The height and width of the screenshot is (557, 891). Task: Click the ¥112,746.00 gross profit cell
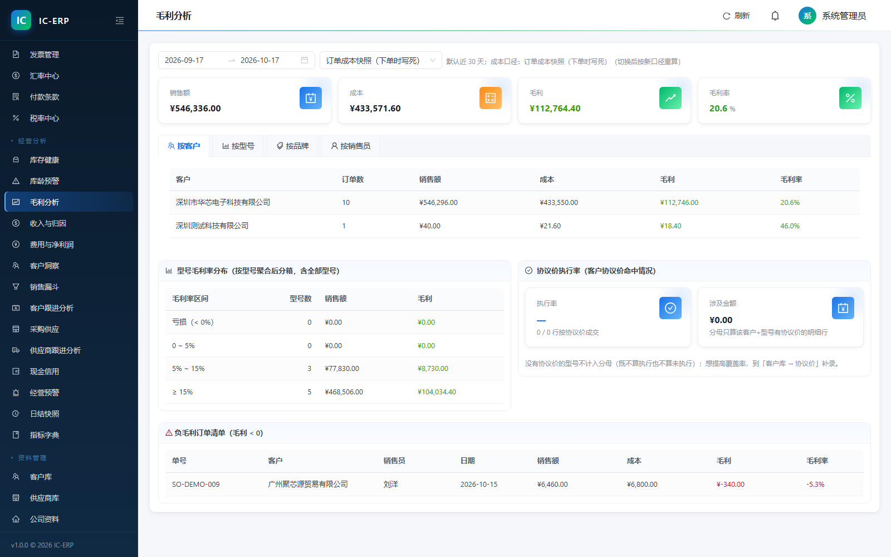point(679,203)
